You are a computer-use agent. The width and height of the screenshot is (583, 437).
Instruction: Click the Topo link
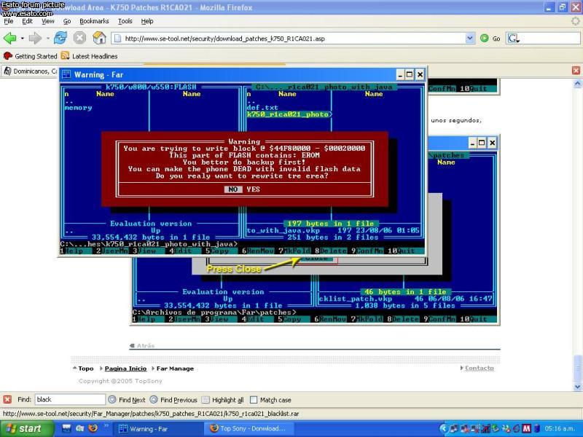85,369
